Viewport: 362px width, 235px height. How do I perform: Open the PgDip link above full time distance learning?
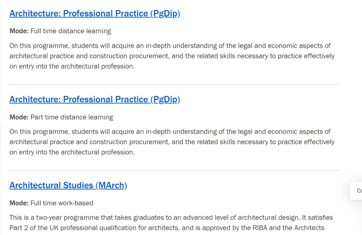(95, 13)
